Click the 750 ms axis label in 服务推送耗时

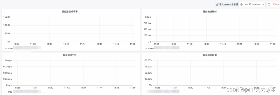147,23
